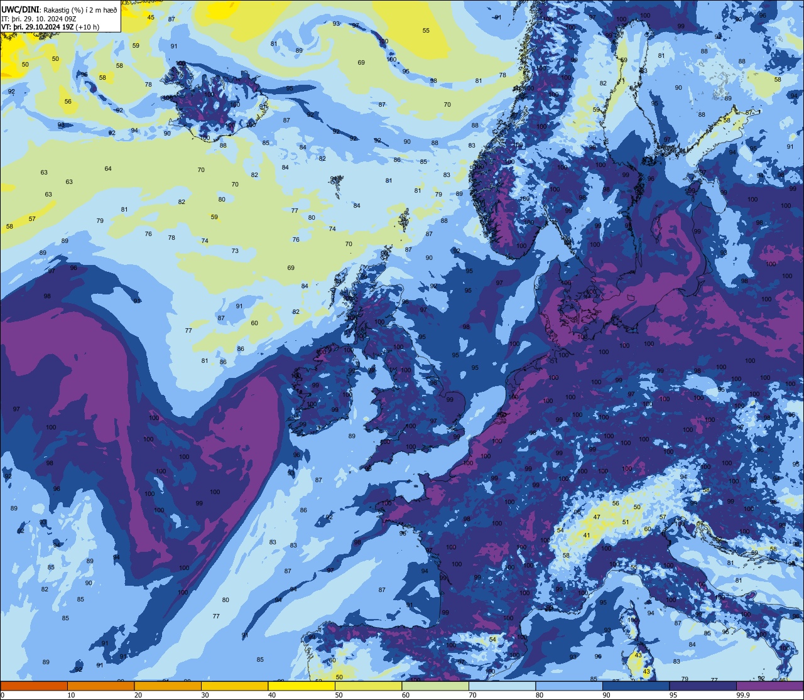
Task: Click the humidity value 47 over the Alps
Action: [x=597, y=517]
